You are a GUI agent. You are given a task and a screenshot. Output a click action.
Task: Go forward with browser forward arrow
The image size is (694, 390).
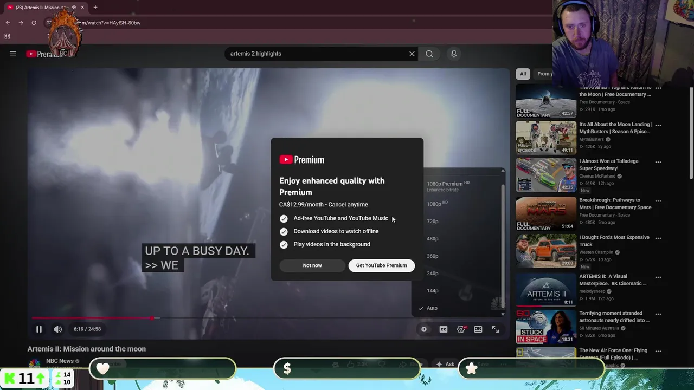(21, 23)
